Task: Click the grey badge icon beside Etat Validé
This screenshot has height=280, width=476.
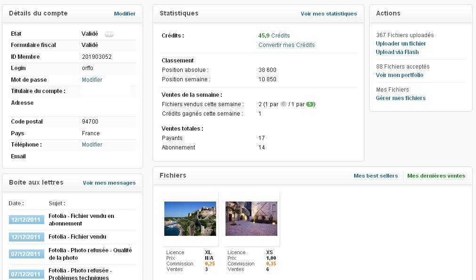Action: click(x=109, y=34)
